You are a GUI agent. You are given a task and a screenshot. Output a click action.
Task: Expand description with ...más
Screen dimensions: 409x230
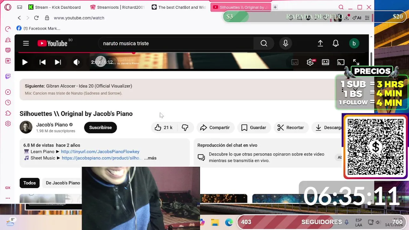click(x=150, y=158)
